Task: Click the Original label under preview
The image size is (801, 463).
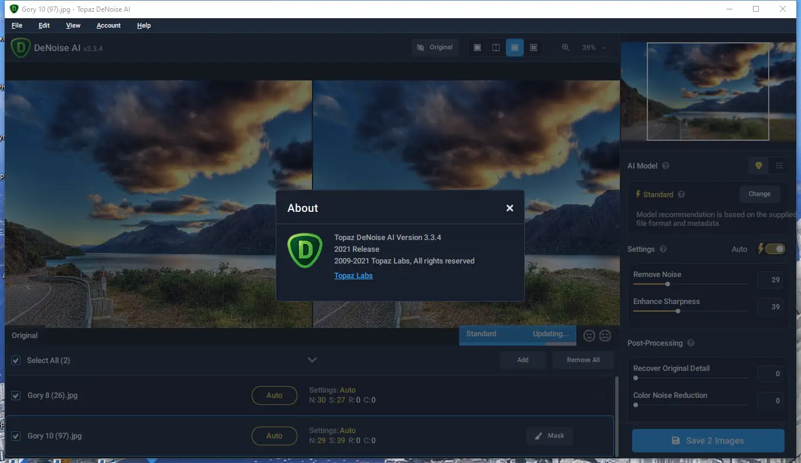Action: [x=25, y=336]
